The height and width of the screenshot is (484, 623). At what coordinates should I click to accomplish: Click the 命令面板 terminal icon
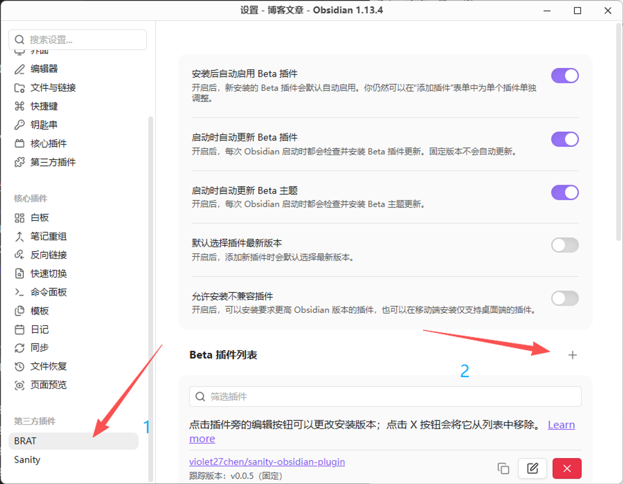pos(19,292)
